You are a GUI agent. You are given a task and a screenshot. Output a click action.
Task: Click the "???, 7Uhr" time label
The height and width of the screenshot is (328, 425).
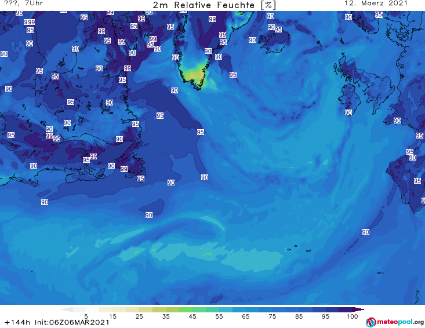pos(24,3)
